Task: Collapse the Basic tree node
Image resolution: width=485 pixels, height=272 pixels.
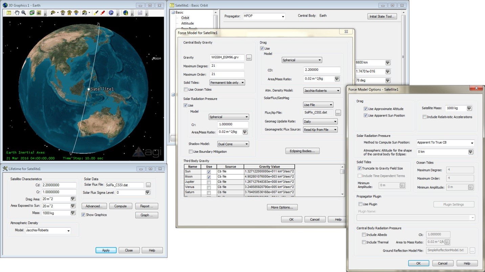Action: (x=173, y=13)
